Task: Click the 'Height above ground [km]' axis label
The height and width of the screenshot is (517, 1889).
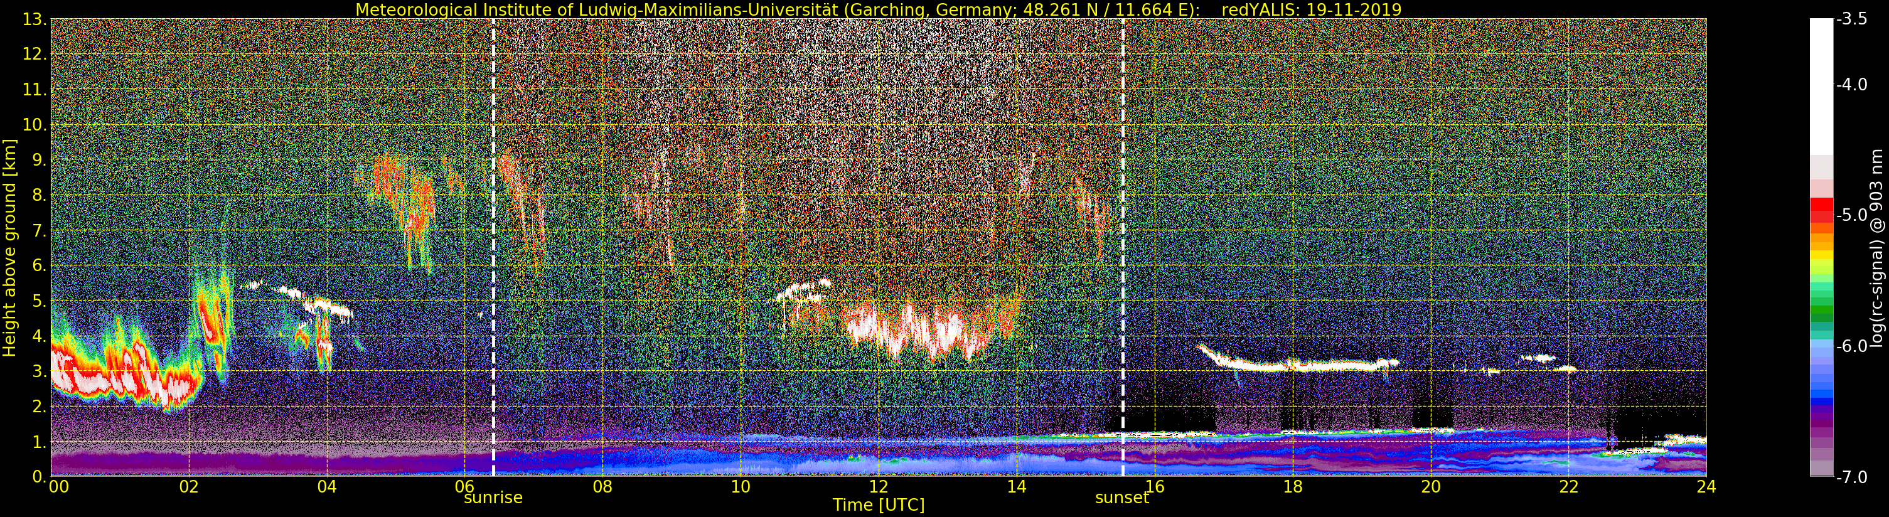Action: 9,248
